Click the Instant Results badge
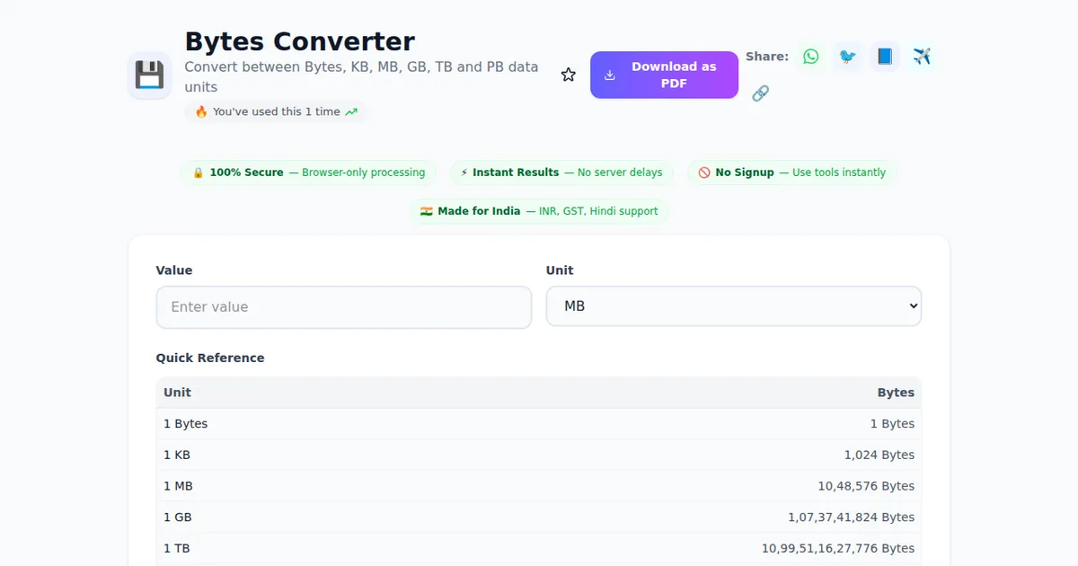1078x566 pixels. (x=561, y=172)
